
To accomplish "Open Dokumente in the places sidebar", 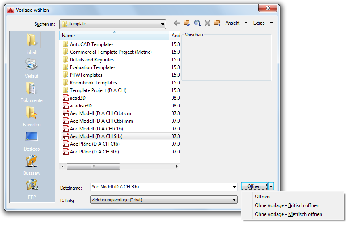I will tap(31, 92).
